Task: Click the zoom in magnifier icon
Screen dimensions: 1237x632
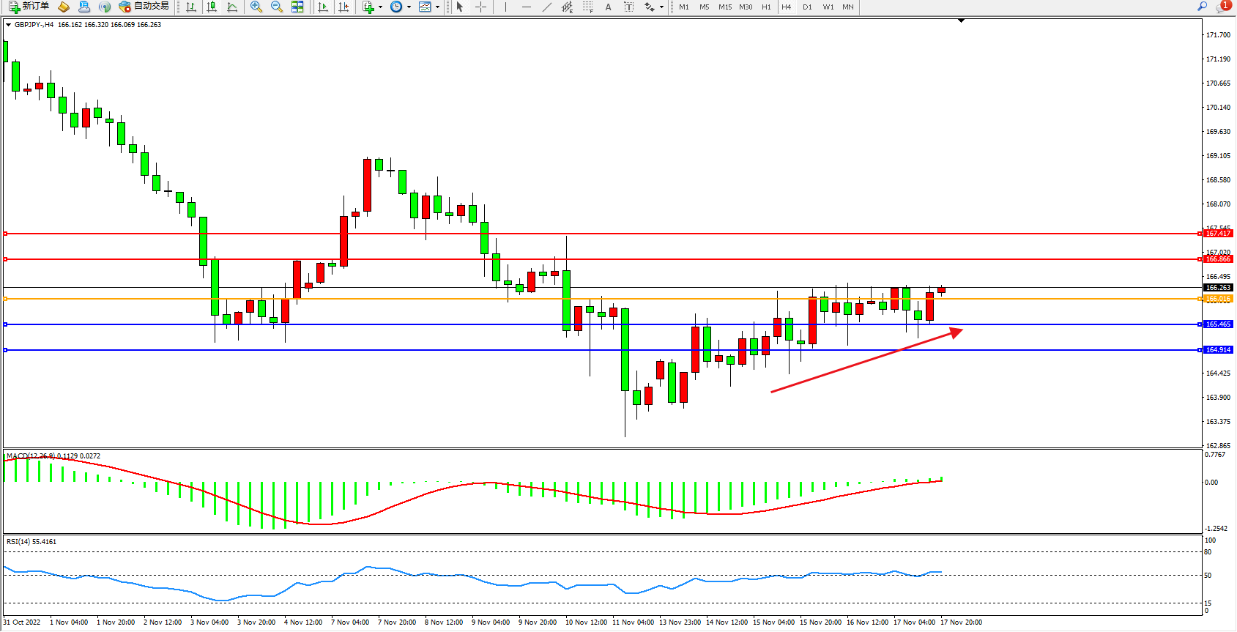Action: click(256, 7)
